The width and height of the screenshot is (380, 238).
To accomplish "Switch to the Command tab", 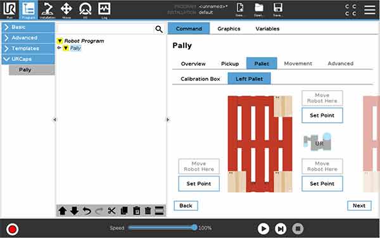I will [189, 28].
